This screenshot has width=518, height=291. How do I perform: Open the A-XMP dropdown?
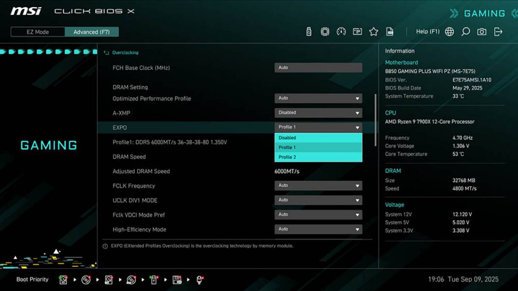coord(318,113)
